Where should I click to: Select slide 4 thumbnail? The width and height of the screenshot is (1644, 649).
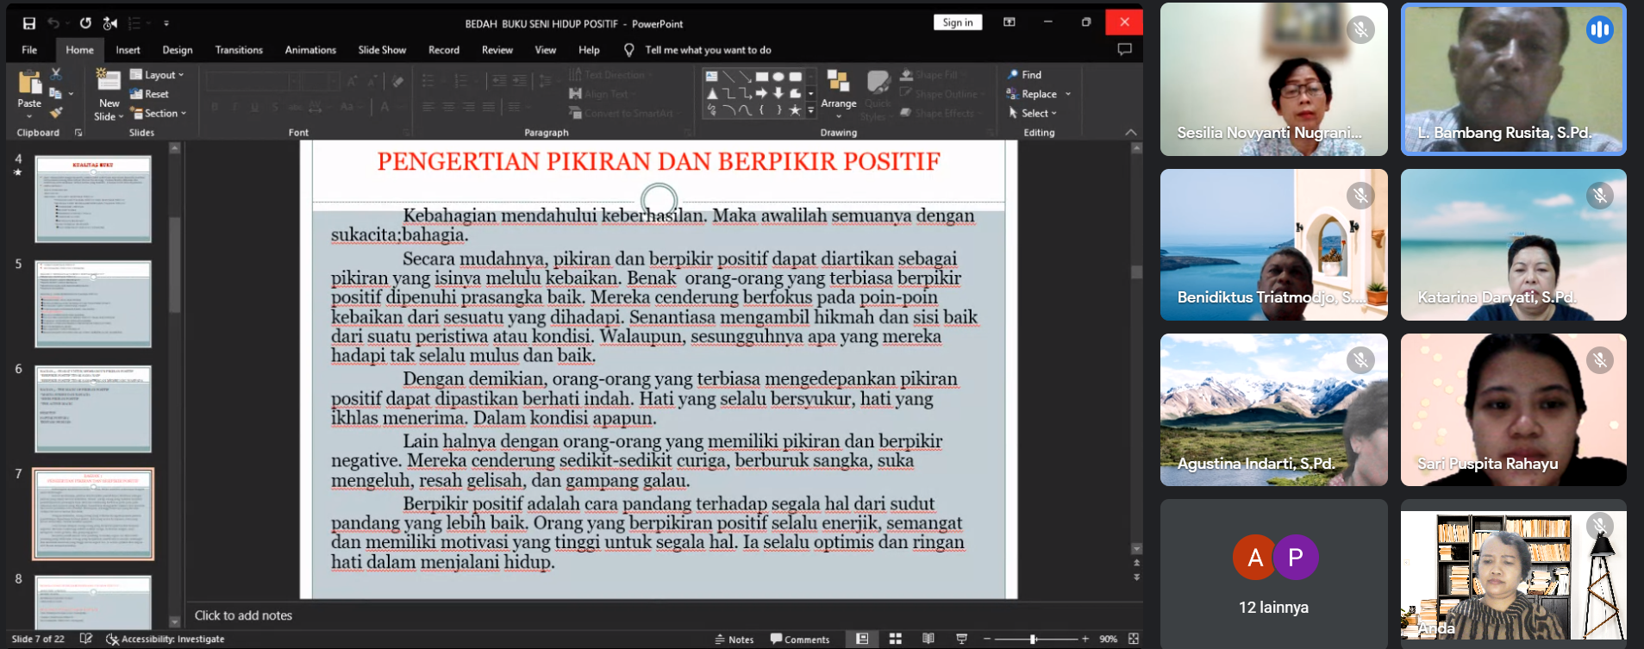point(93,199)
